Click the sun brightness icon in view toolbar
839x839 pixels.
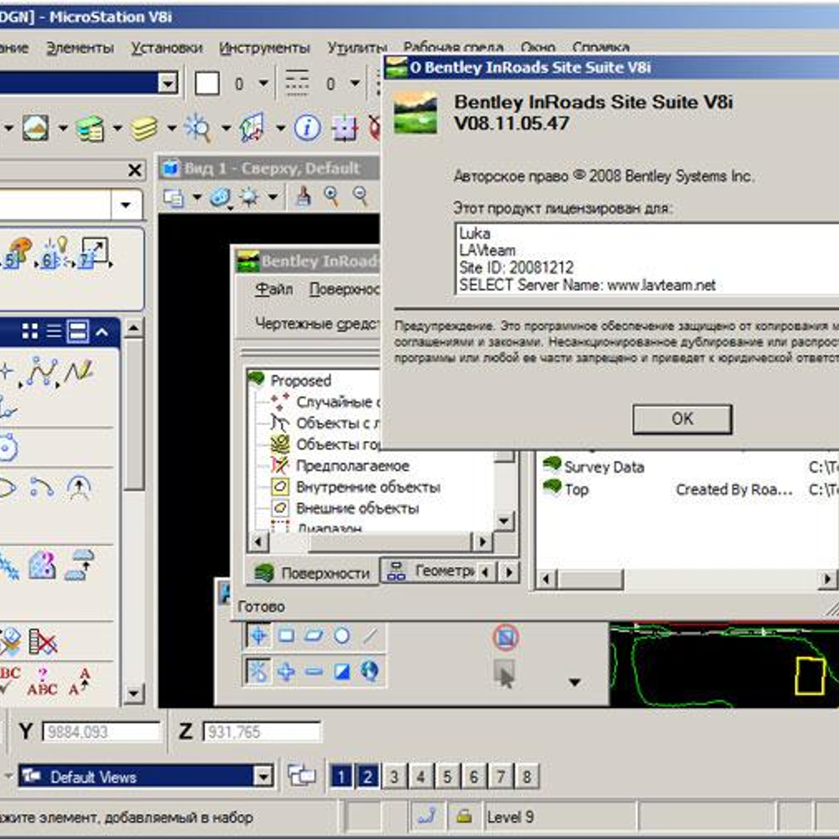249,197
